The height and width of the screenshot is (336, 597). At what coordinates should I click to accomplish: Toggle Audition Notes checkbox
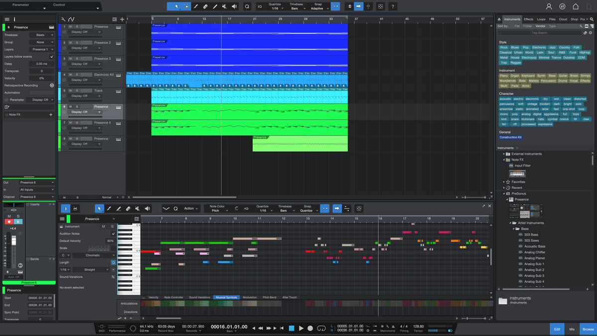tap(113, 233)
